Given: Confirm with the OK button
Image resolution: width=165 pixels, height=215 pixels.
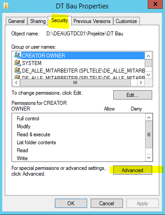Looking at the screenshot, I should (71, 203).
